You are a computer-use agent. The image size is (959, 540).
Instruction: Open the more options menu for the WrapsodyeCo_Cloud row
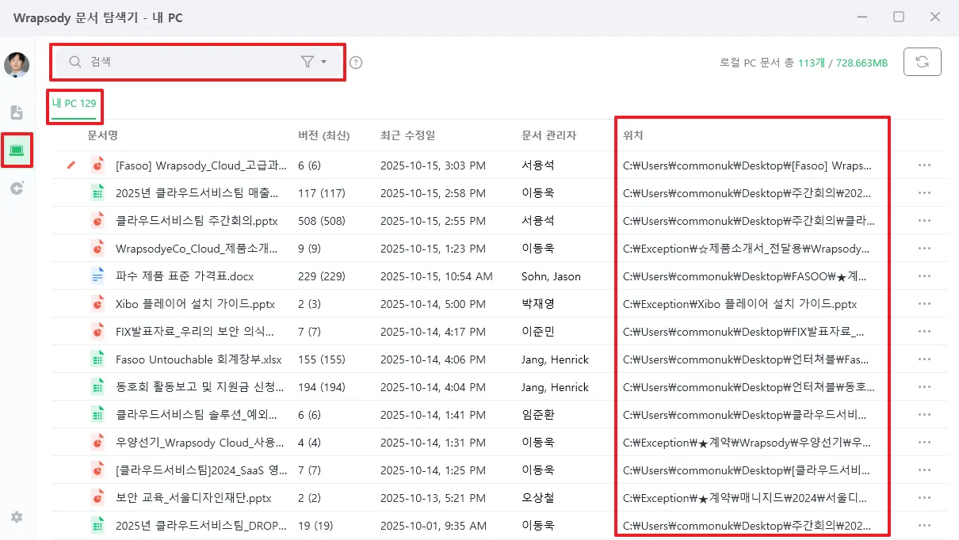[x=923, y=249]
